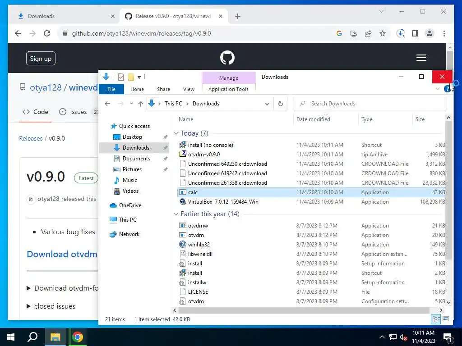This screenshot has width=462, height=346.
Task: Select Documents in navigation pane
Action: click(x=136, y=158)
